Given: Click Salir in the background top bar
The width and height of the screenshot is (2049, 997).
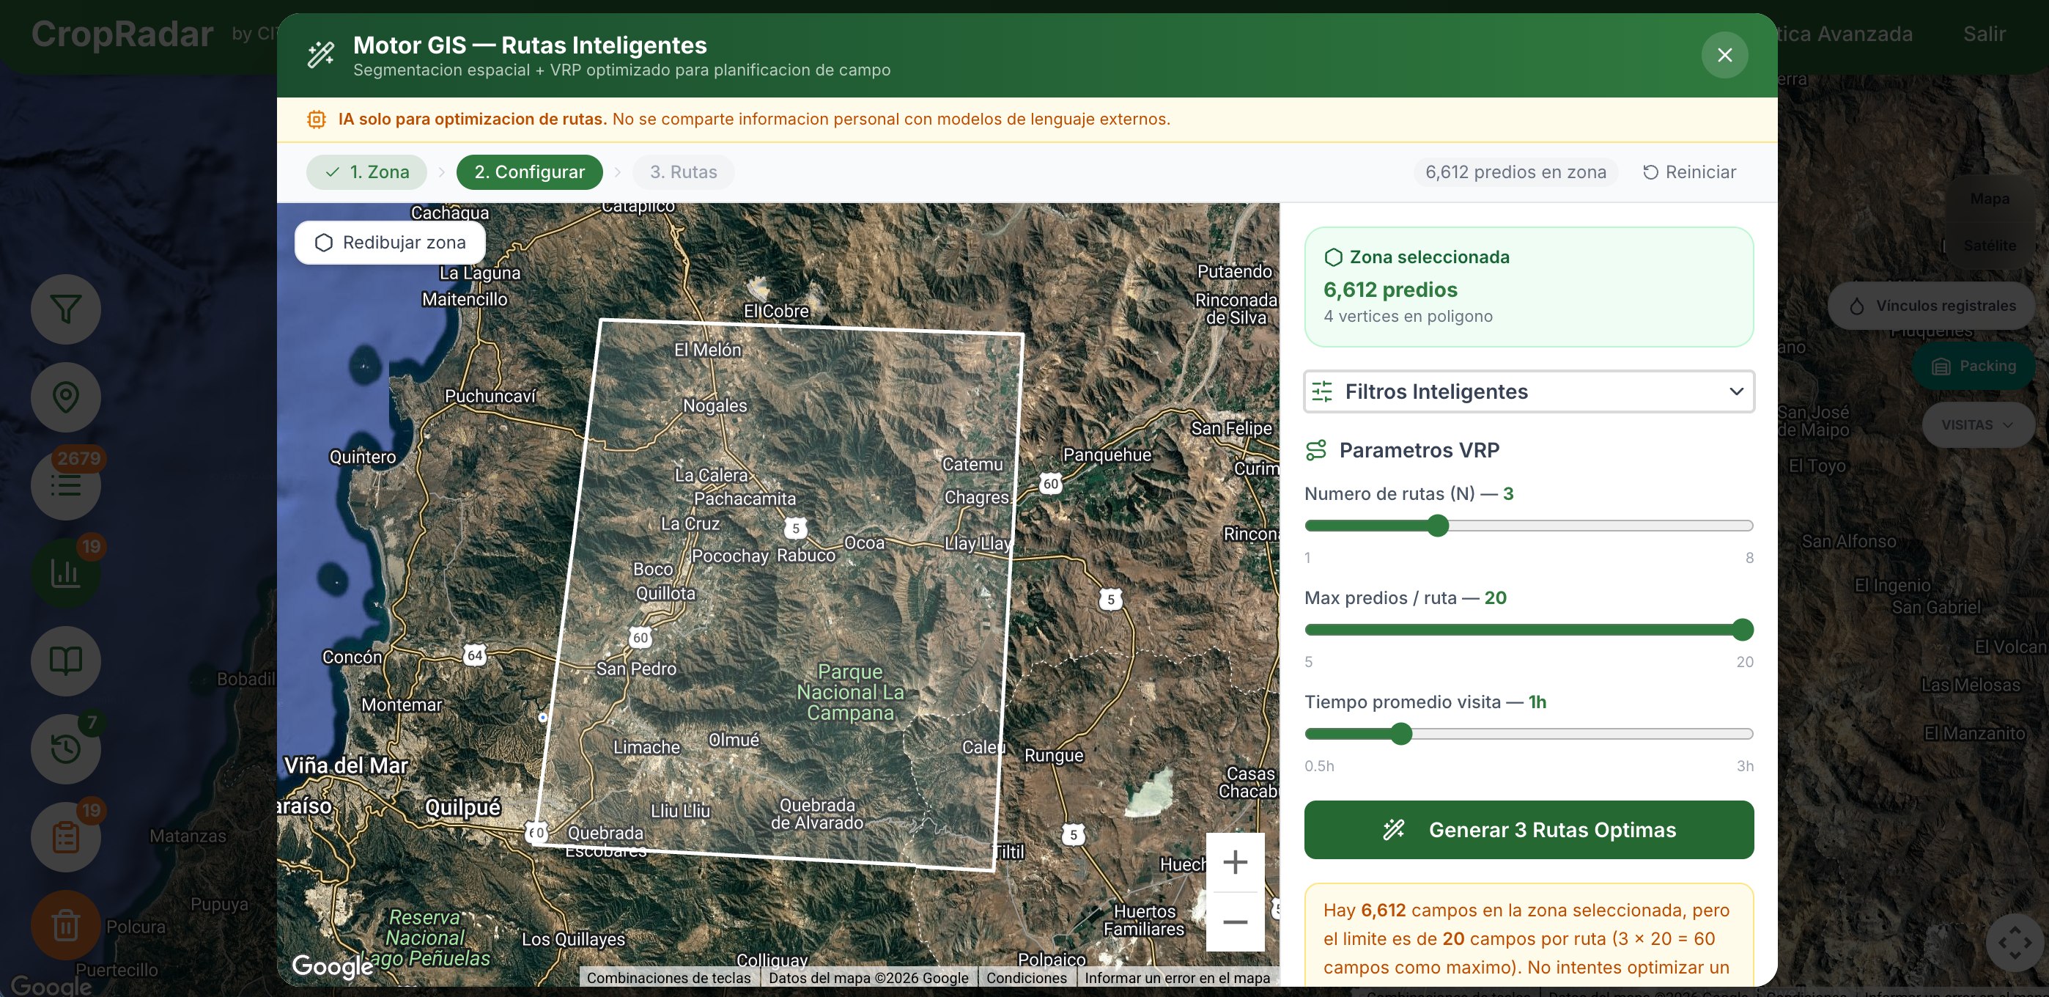Looking at the screenshot, I should 1984,34.
